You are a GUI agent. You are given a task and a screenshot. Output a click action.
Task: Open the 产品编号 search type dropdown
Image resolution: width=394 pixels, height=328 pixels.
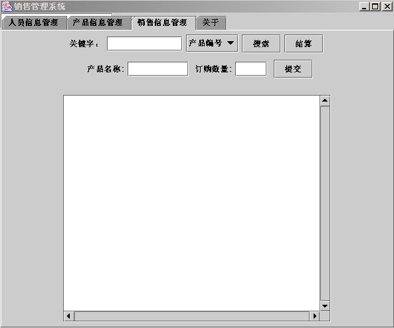coord(212,43)
